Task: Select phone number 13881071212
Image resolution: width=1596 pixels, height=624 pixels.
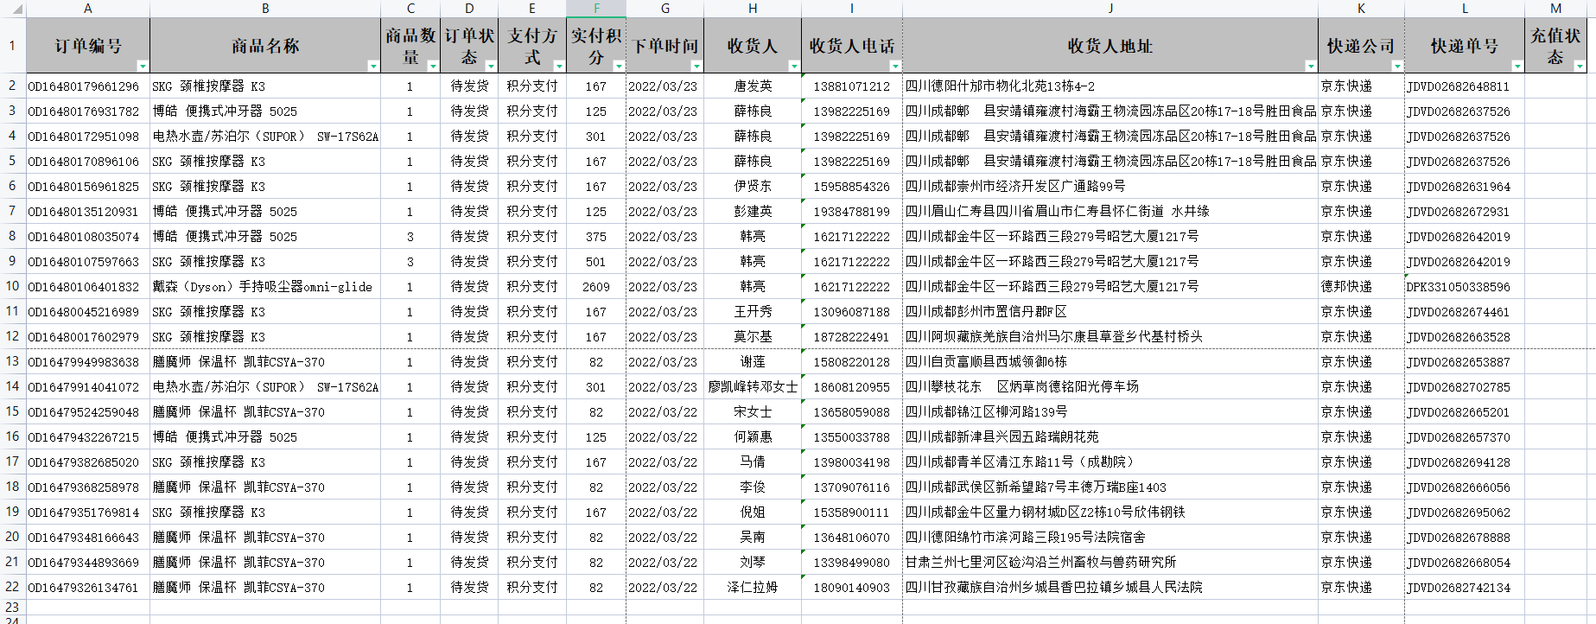Action: pos(852,86)
